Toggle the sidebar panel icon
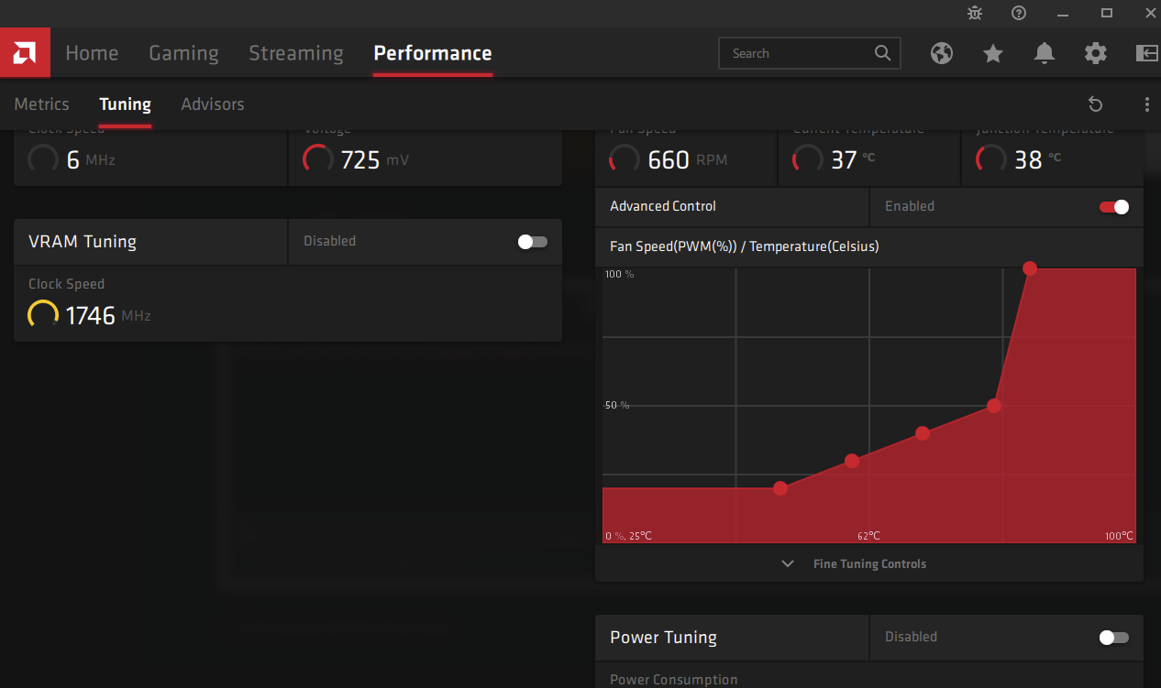Viewport: 1161px width, 688px height. (1146, 53)
